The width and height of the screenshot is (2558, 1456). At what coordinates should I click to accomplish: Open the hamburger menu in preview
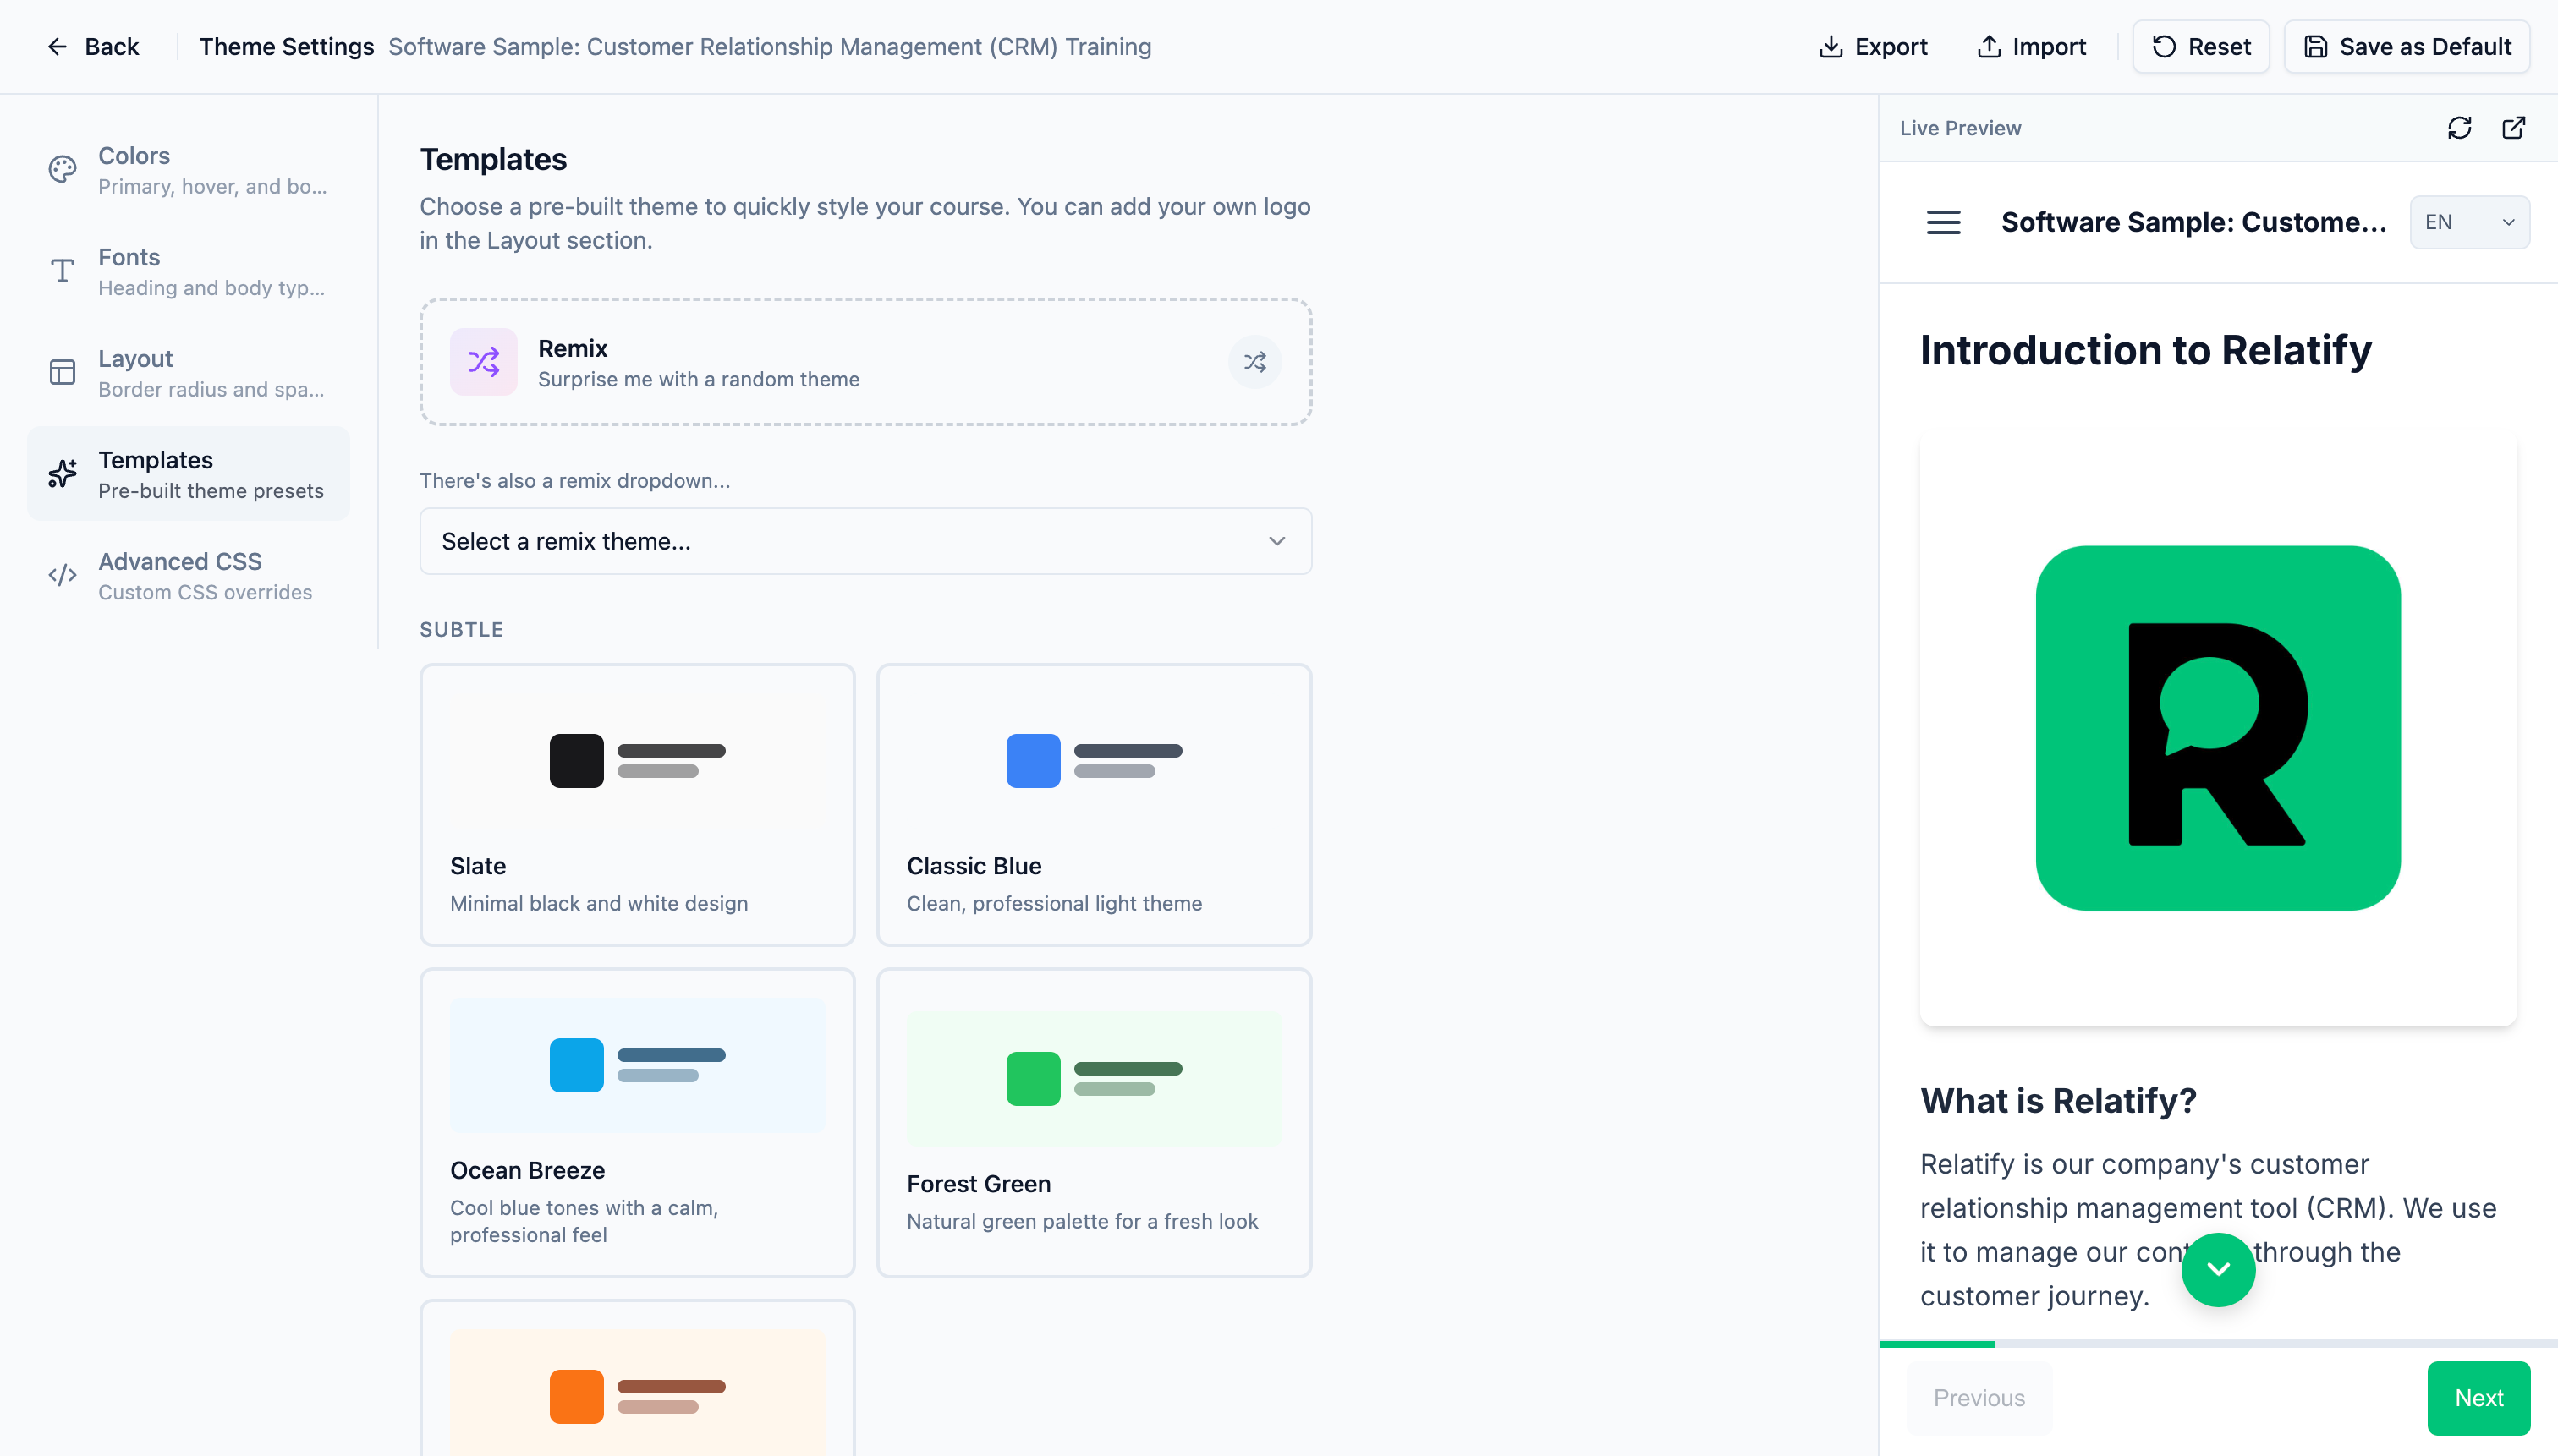pyautogui.click(x=1943, y=222)
